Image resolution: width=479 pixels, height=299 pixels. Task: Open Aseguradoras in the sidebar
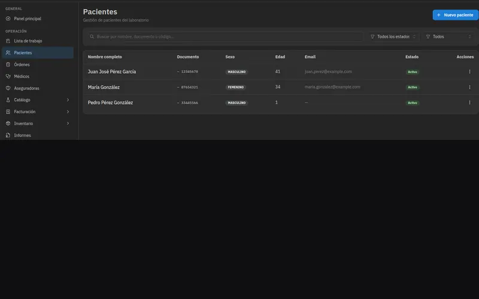coord(38,88)
